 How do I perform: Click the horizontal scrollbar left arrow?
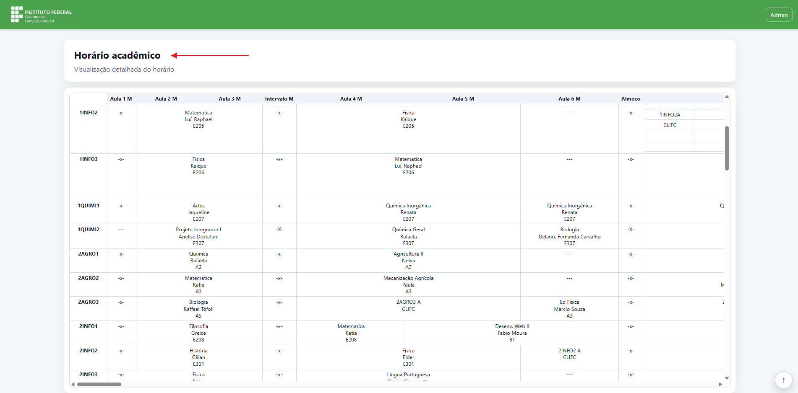[73, 384]
